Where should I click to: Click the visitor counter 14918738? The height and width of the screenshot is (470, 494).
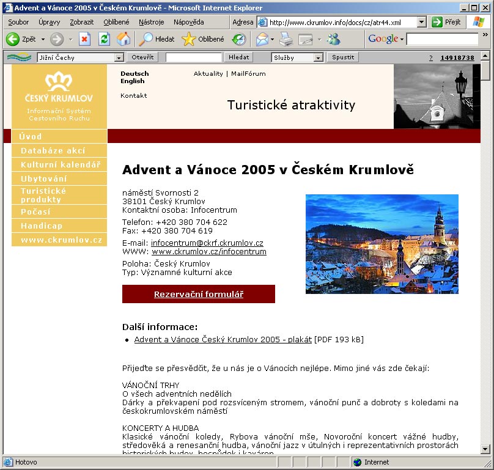[457, 57]
